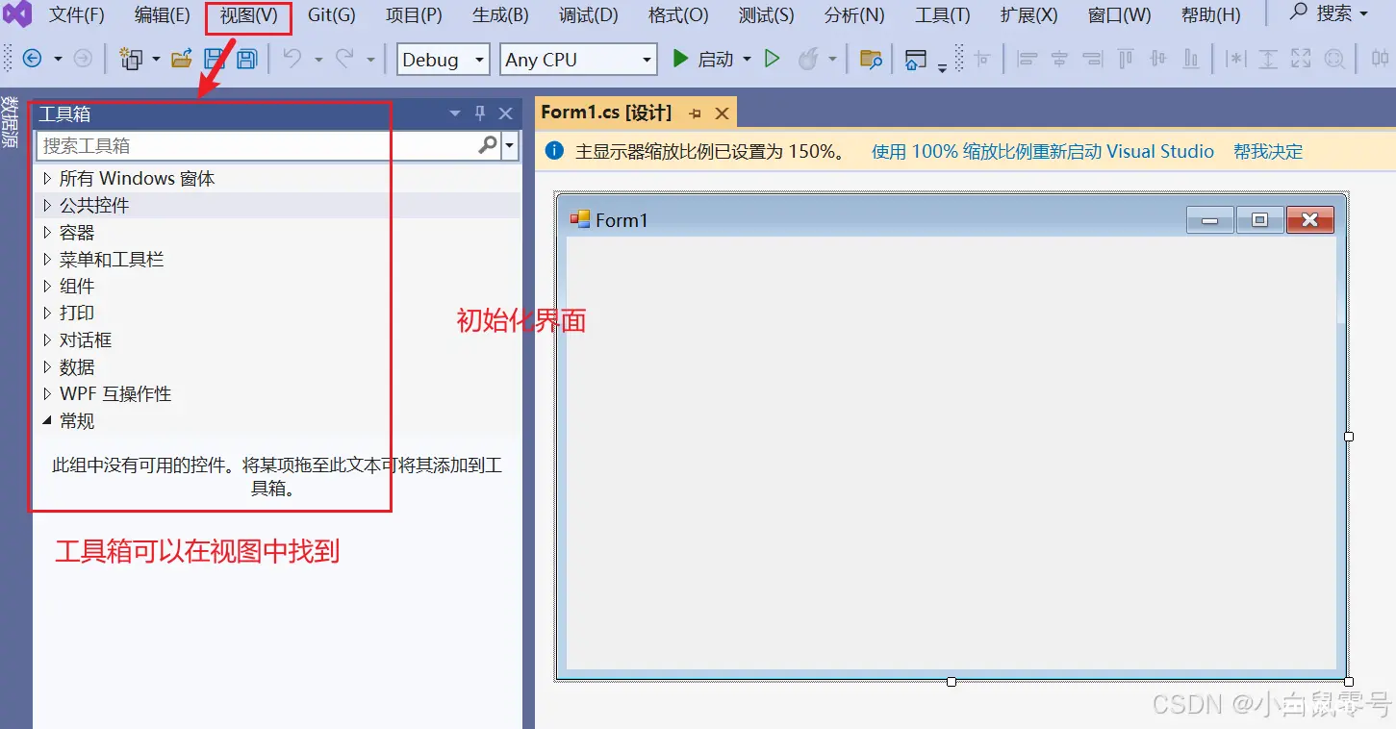This screenshot has height=729, width=1396.
Task: Open the dropdown arrow next to 启动
Action: tap(747, 60)
